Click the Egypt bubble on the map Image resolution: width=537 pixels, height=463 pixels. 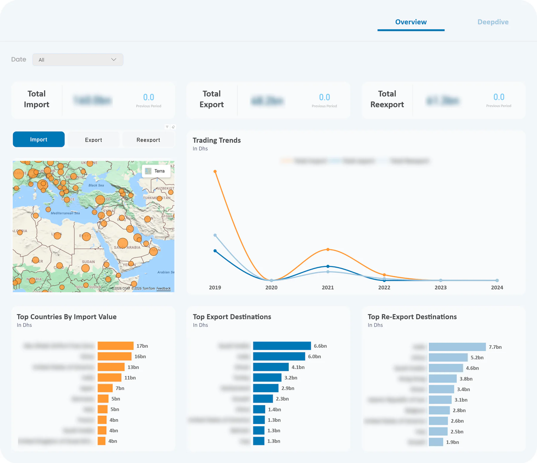pyautogui.click(x=86, y=236)
